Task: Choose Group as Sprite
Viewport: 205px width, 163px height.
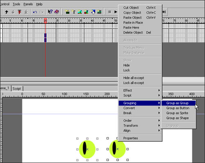Action: 178,113
